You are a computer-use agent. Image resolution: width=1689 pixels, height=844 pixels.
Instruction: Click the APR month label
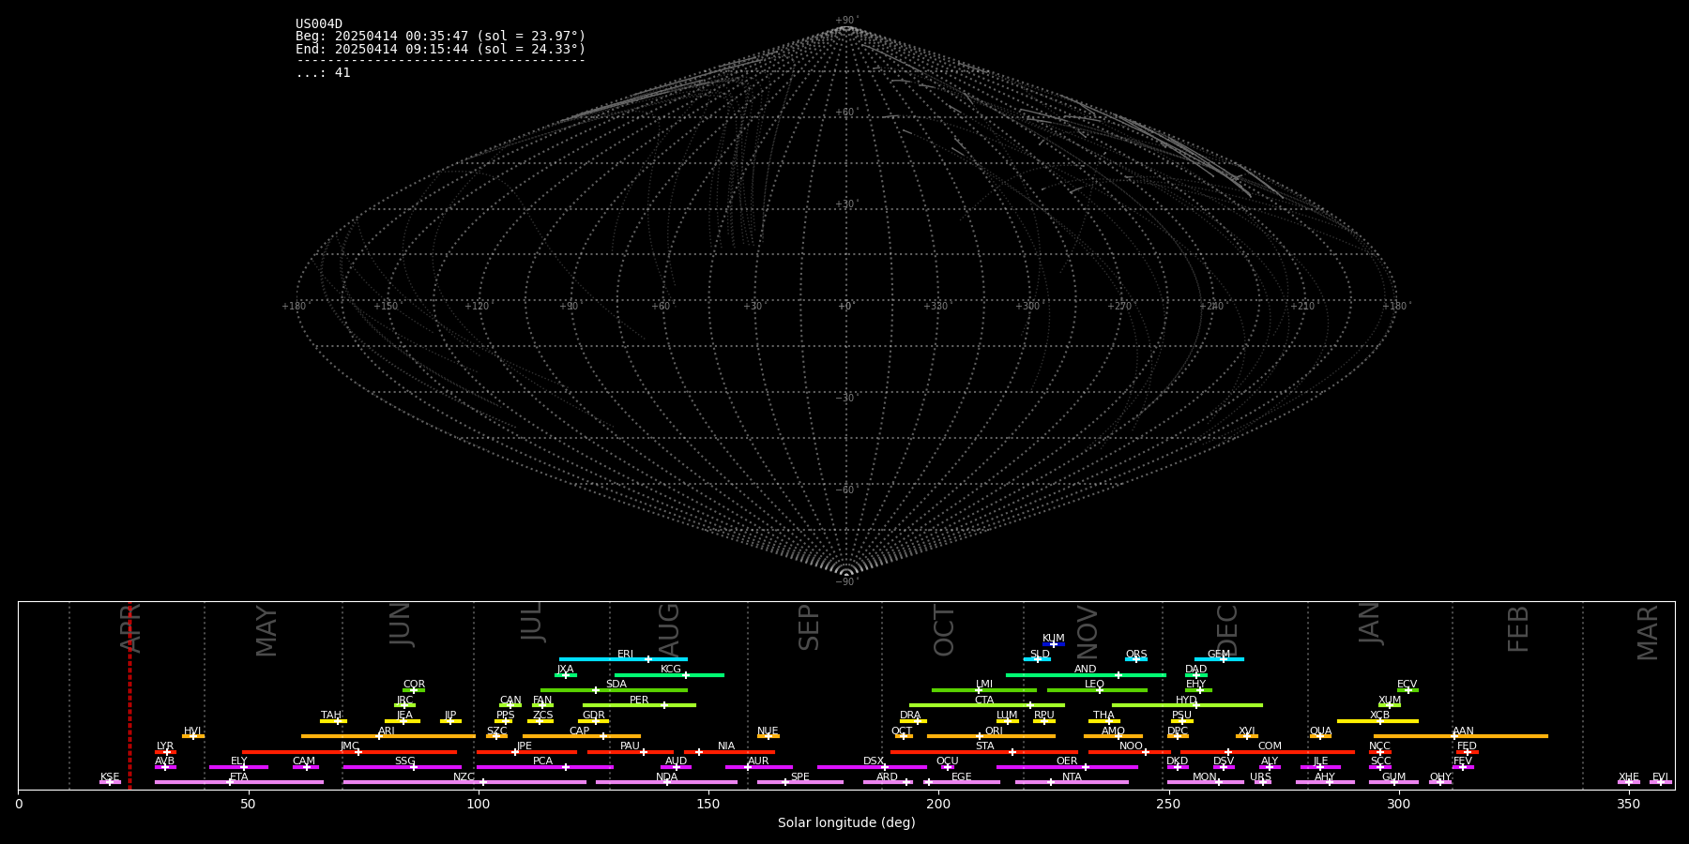pos(130,627)
